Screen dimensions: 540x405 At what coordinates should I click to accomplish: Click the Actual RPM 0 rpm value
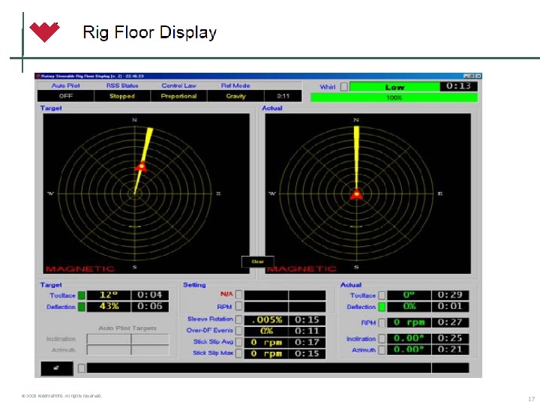[x=409, y=322]
